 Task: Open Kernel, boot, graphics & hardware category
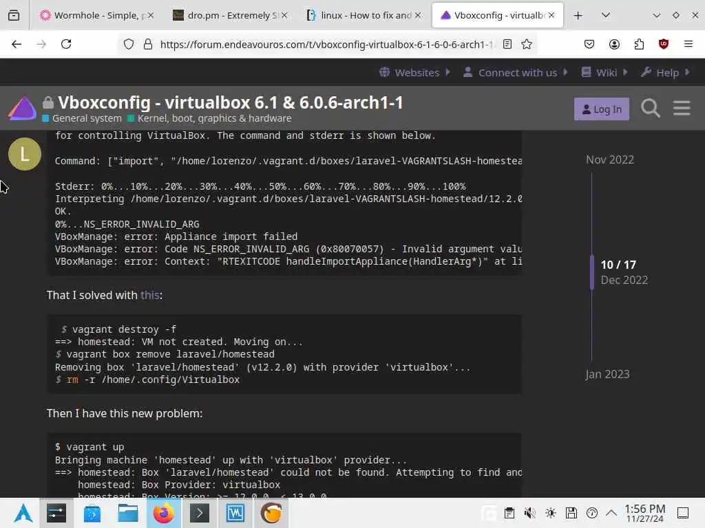coord(209,118)
